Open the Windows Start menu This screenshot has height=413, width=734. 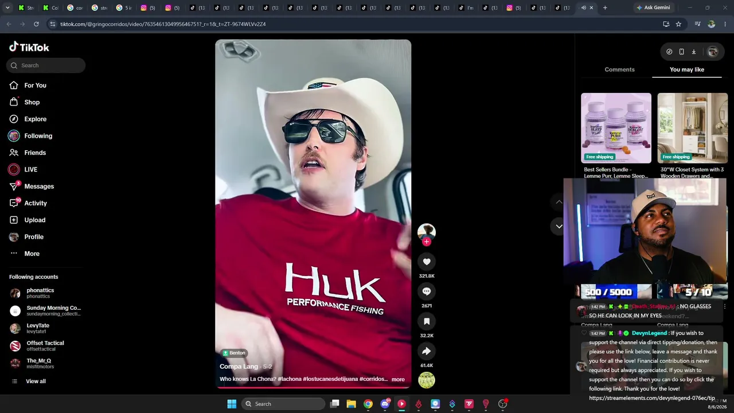232,404
